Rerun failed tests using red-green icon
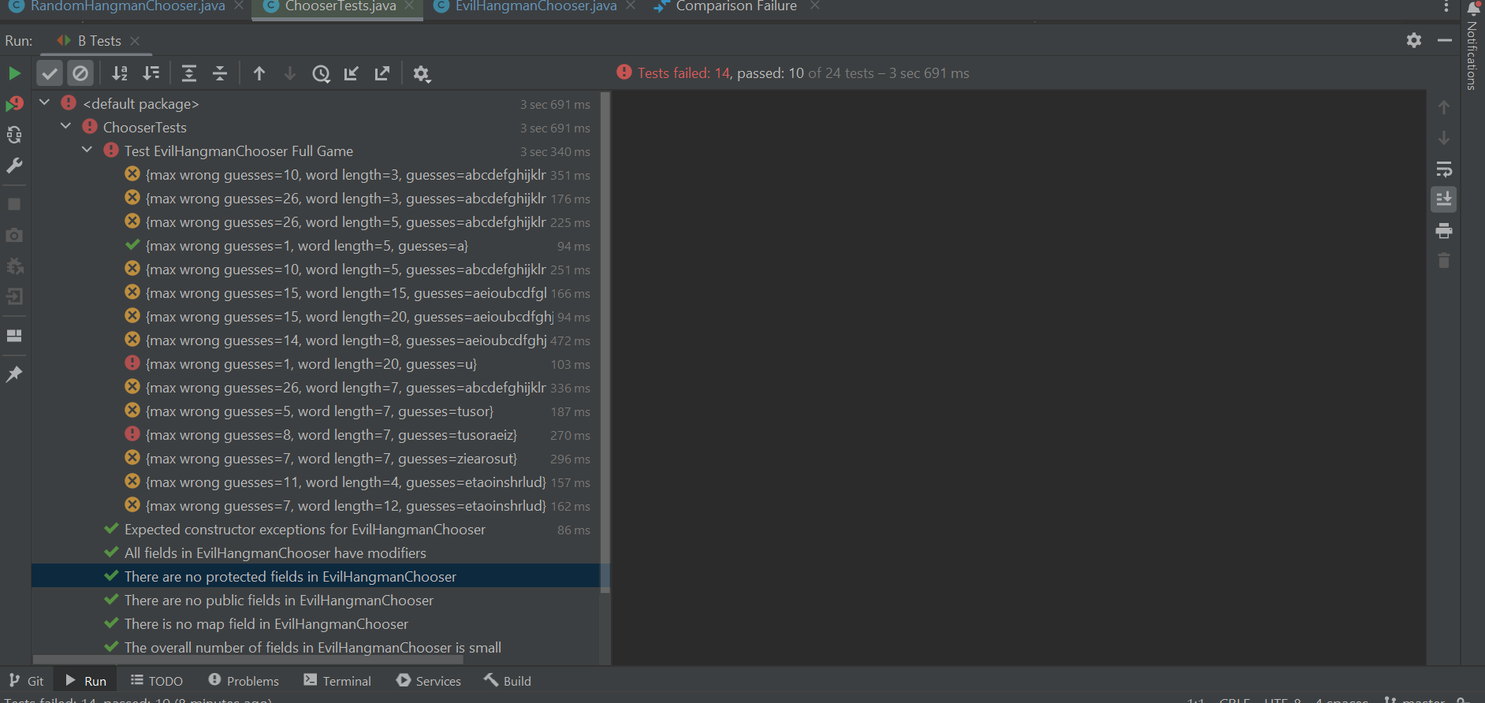This screenshot has width=1485, height=703. (x=14, y=104)
